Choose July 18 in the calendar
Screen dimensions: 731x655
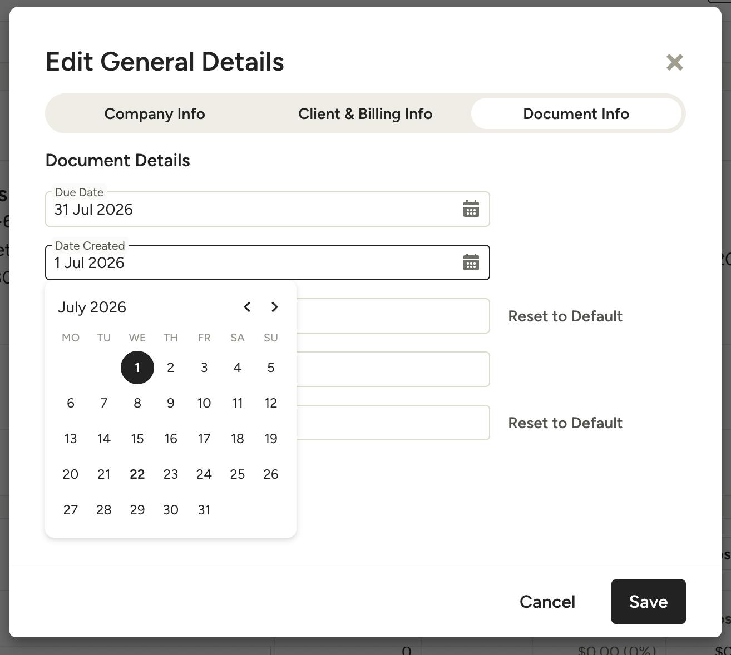pyautogui.click(x=238, y=439)
